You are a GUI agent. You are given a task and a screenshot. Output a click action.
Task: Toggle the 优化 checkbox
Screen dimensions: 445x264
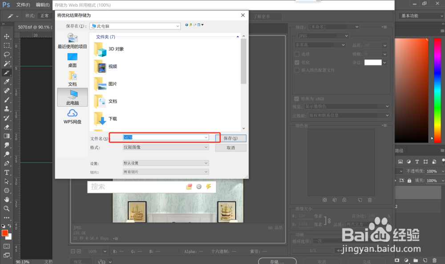[297, 62]
